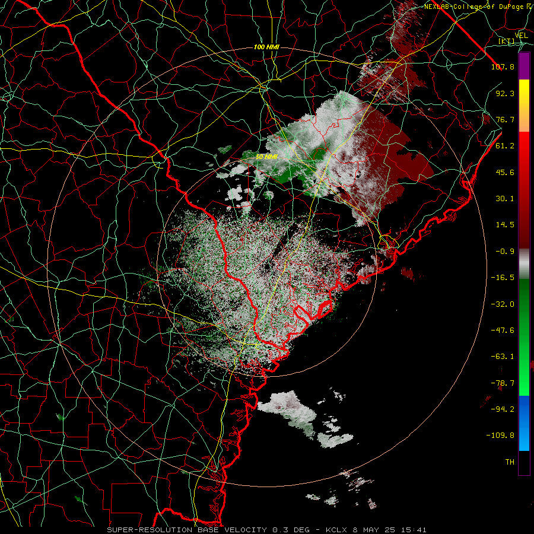Viewport: 534px width, 534px height.
Task: Click the 92.3 velocity legend value
Action: click(505, 93)
